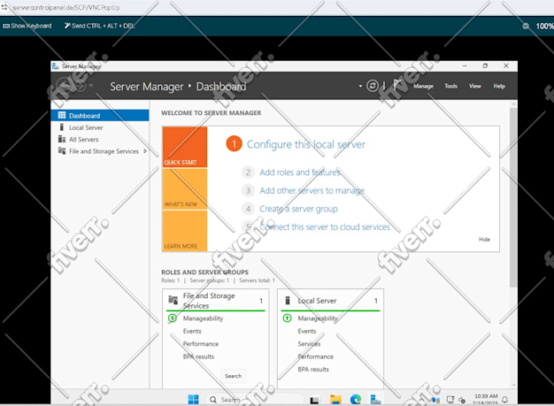The height and width of the screenshot is (406, 554).
Task: Click Services under Local Server tile
Action: click(x=309, y=344)
